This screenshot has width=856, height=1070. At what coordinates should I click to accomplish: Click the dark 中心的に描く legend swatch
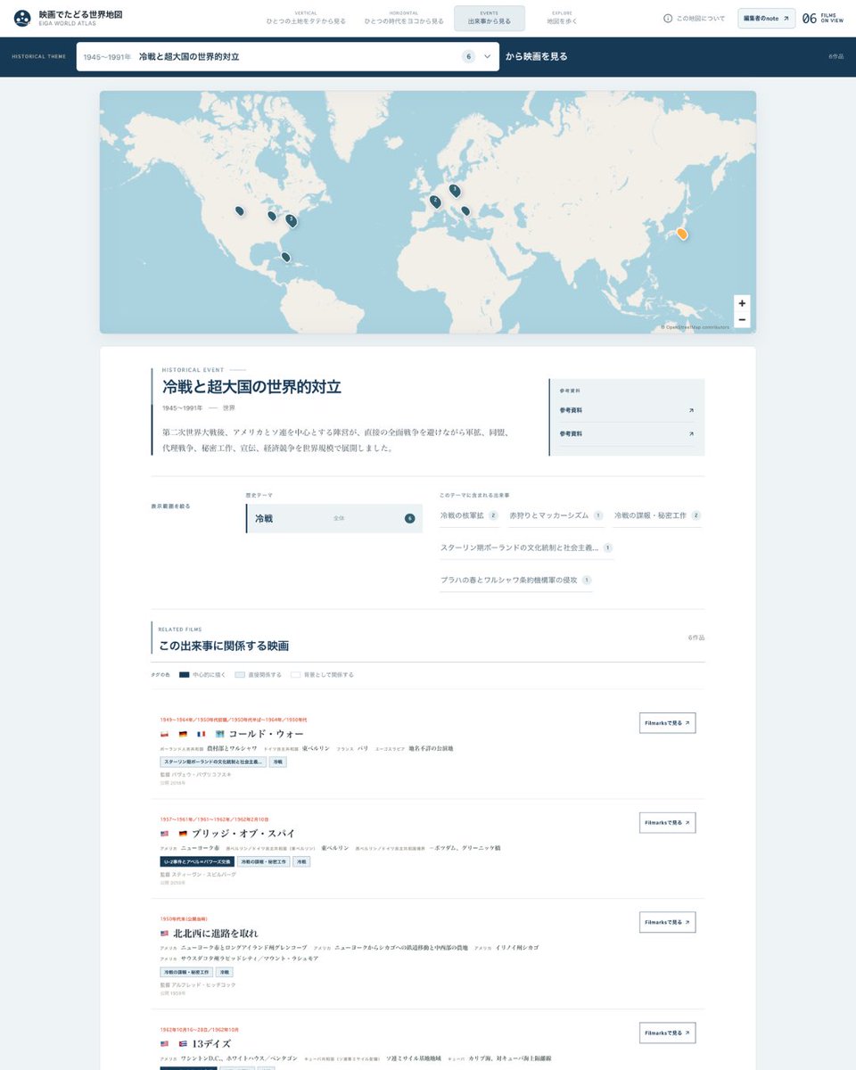tap(185, 675)
